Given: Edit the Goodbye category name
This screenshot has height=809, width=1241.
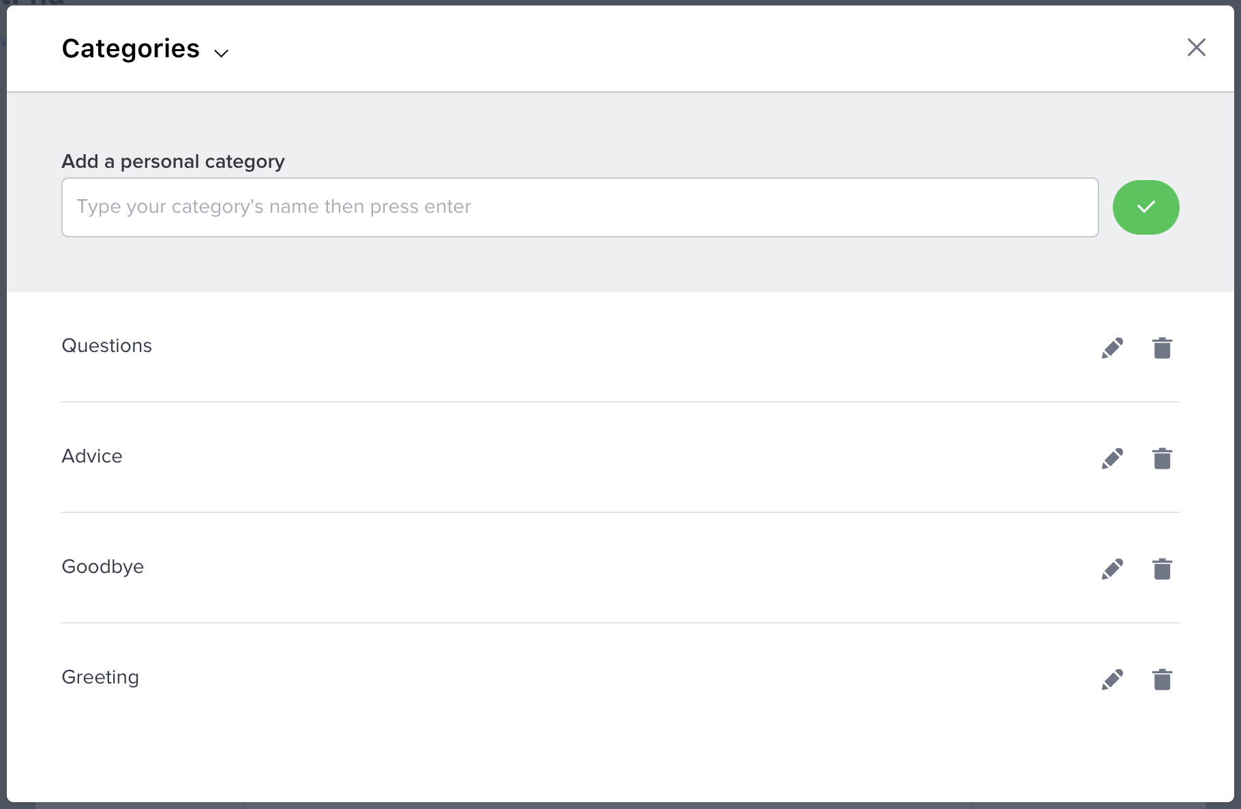Looking at the screenshot, I should coord(1112,569).
